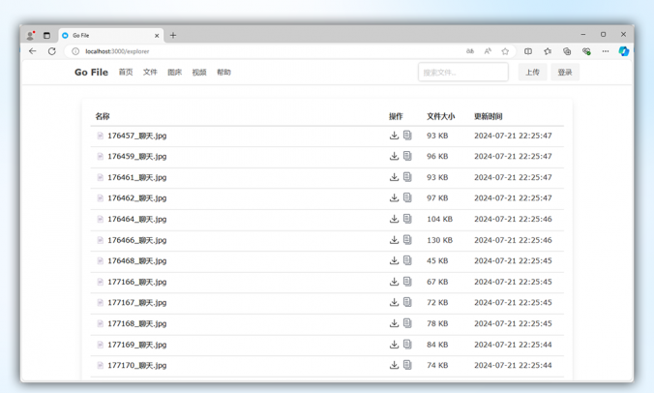Click the 更新时间 column header
The height and width of the screenshot is (393, 654).
pos(488,116)
